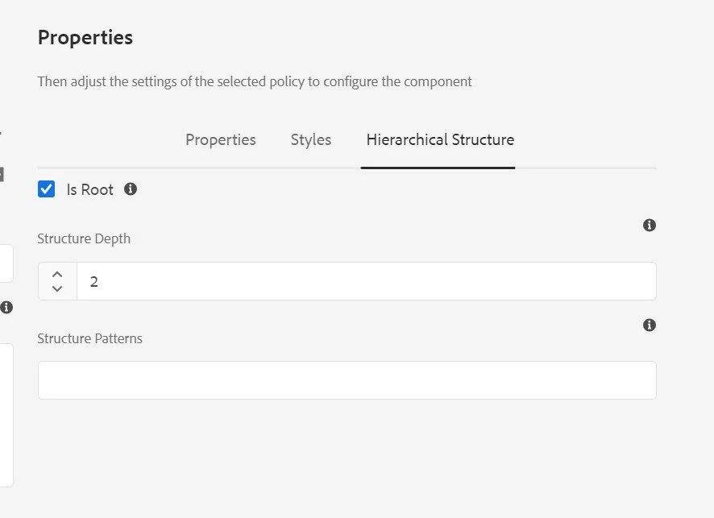
Task: Click the info icon at the left panel edge
Action: (6, 307)
